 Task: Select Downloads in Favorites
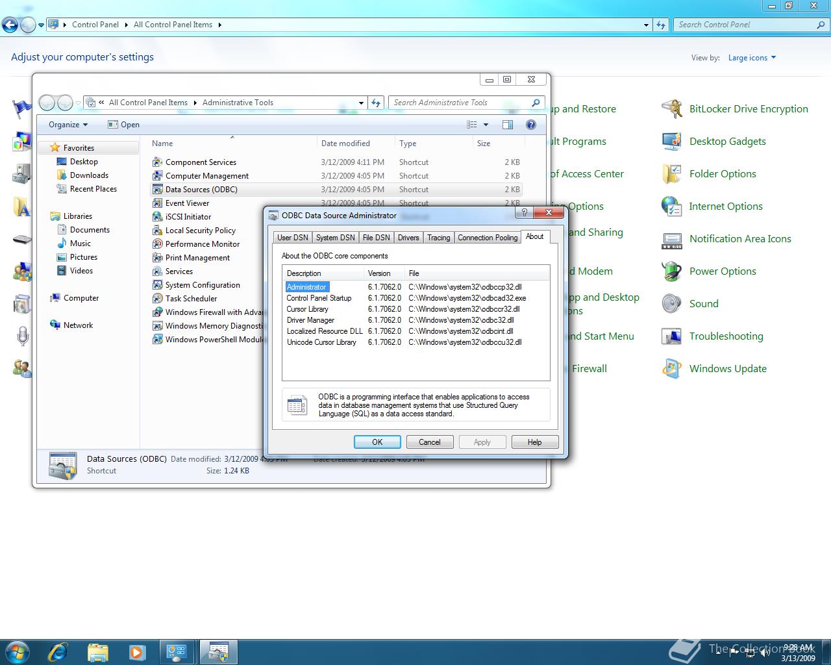89,175
